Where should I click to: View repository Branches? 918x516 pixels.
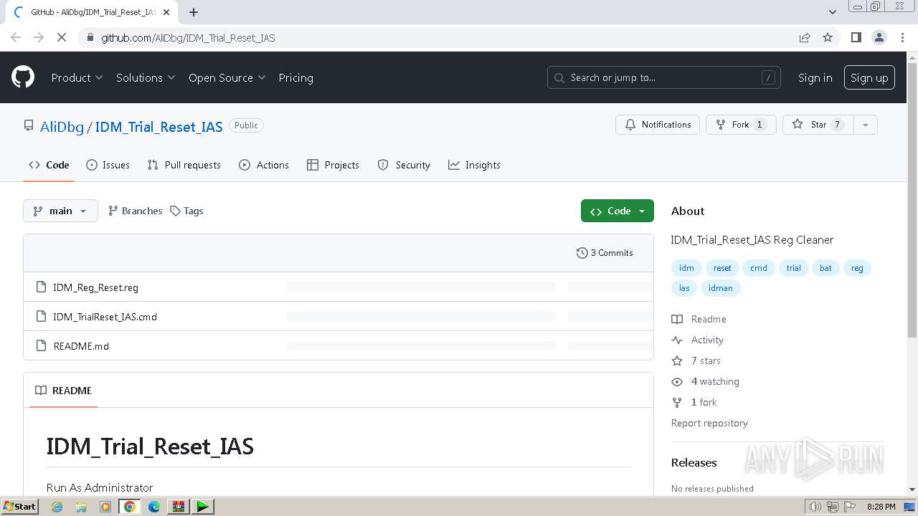tap(135, 211)
